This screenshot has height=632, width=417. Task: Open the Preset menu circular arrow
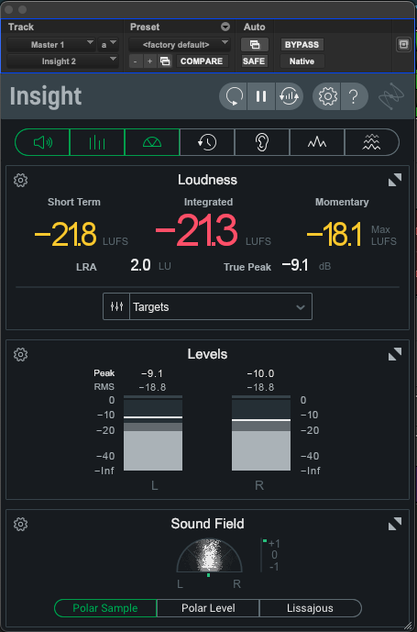pyautogui.click(x=225, y=27)
